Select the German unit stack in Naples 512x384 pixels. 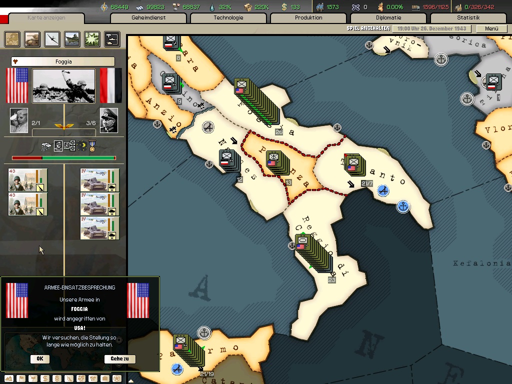coord(230,160)
